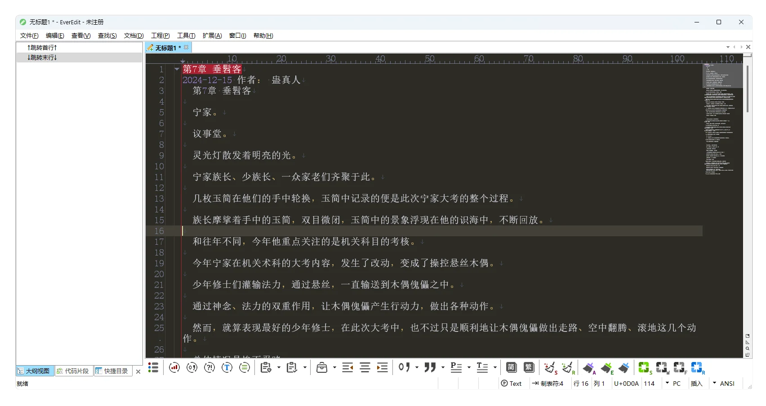
Task: Convert to Traditional Chinese with 繁 icon
Action: (x=529, y=368)
